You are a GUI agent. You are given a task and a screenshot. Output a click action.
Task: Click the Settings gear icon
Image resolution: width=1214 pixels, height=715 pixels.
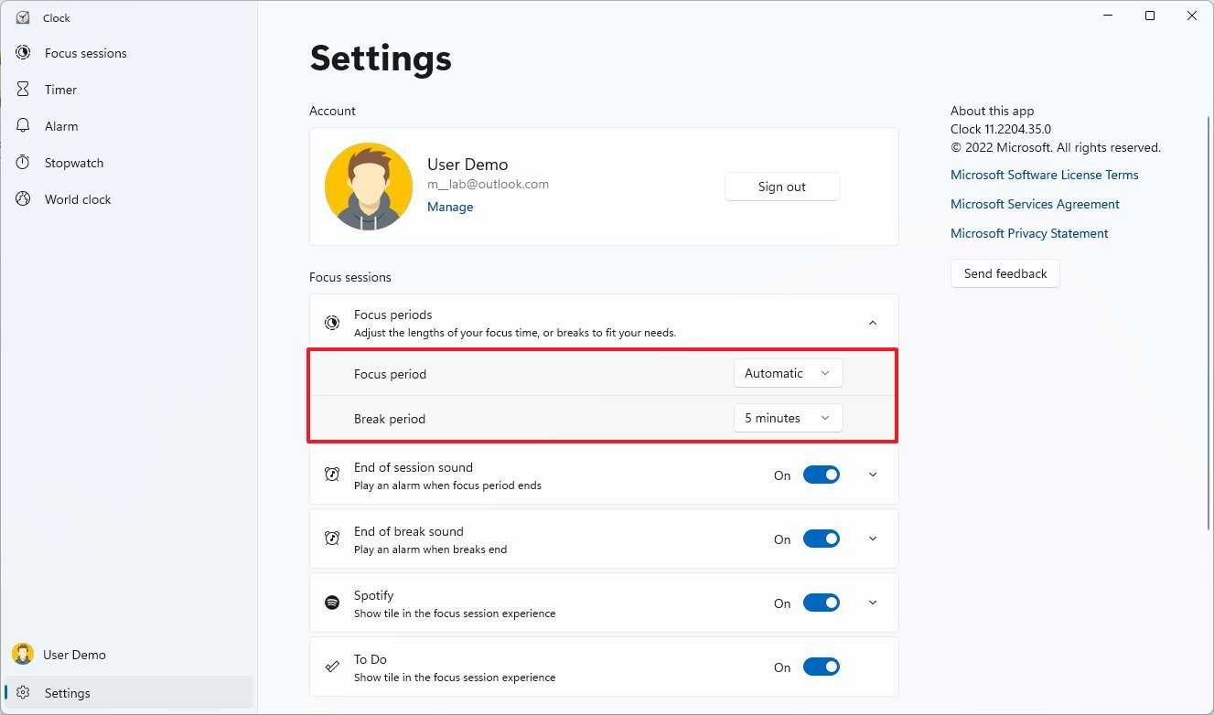[x=23, y=693]
